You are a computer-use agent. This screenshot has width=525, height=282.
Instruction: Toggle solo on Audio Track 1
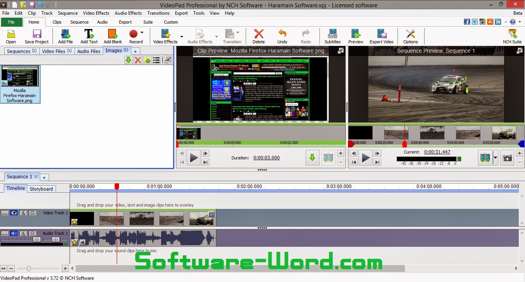23,233
